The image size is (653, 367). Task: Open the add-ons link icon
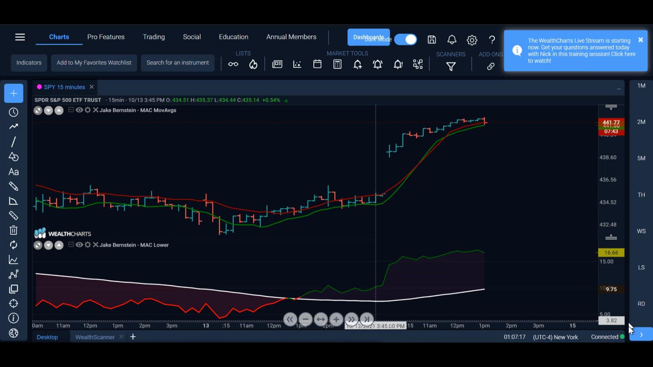click(491, 66)
